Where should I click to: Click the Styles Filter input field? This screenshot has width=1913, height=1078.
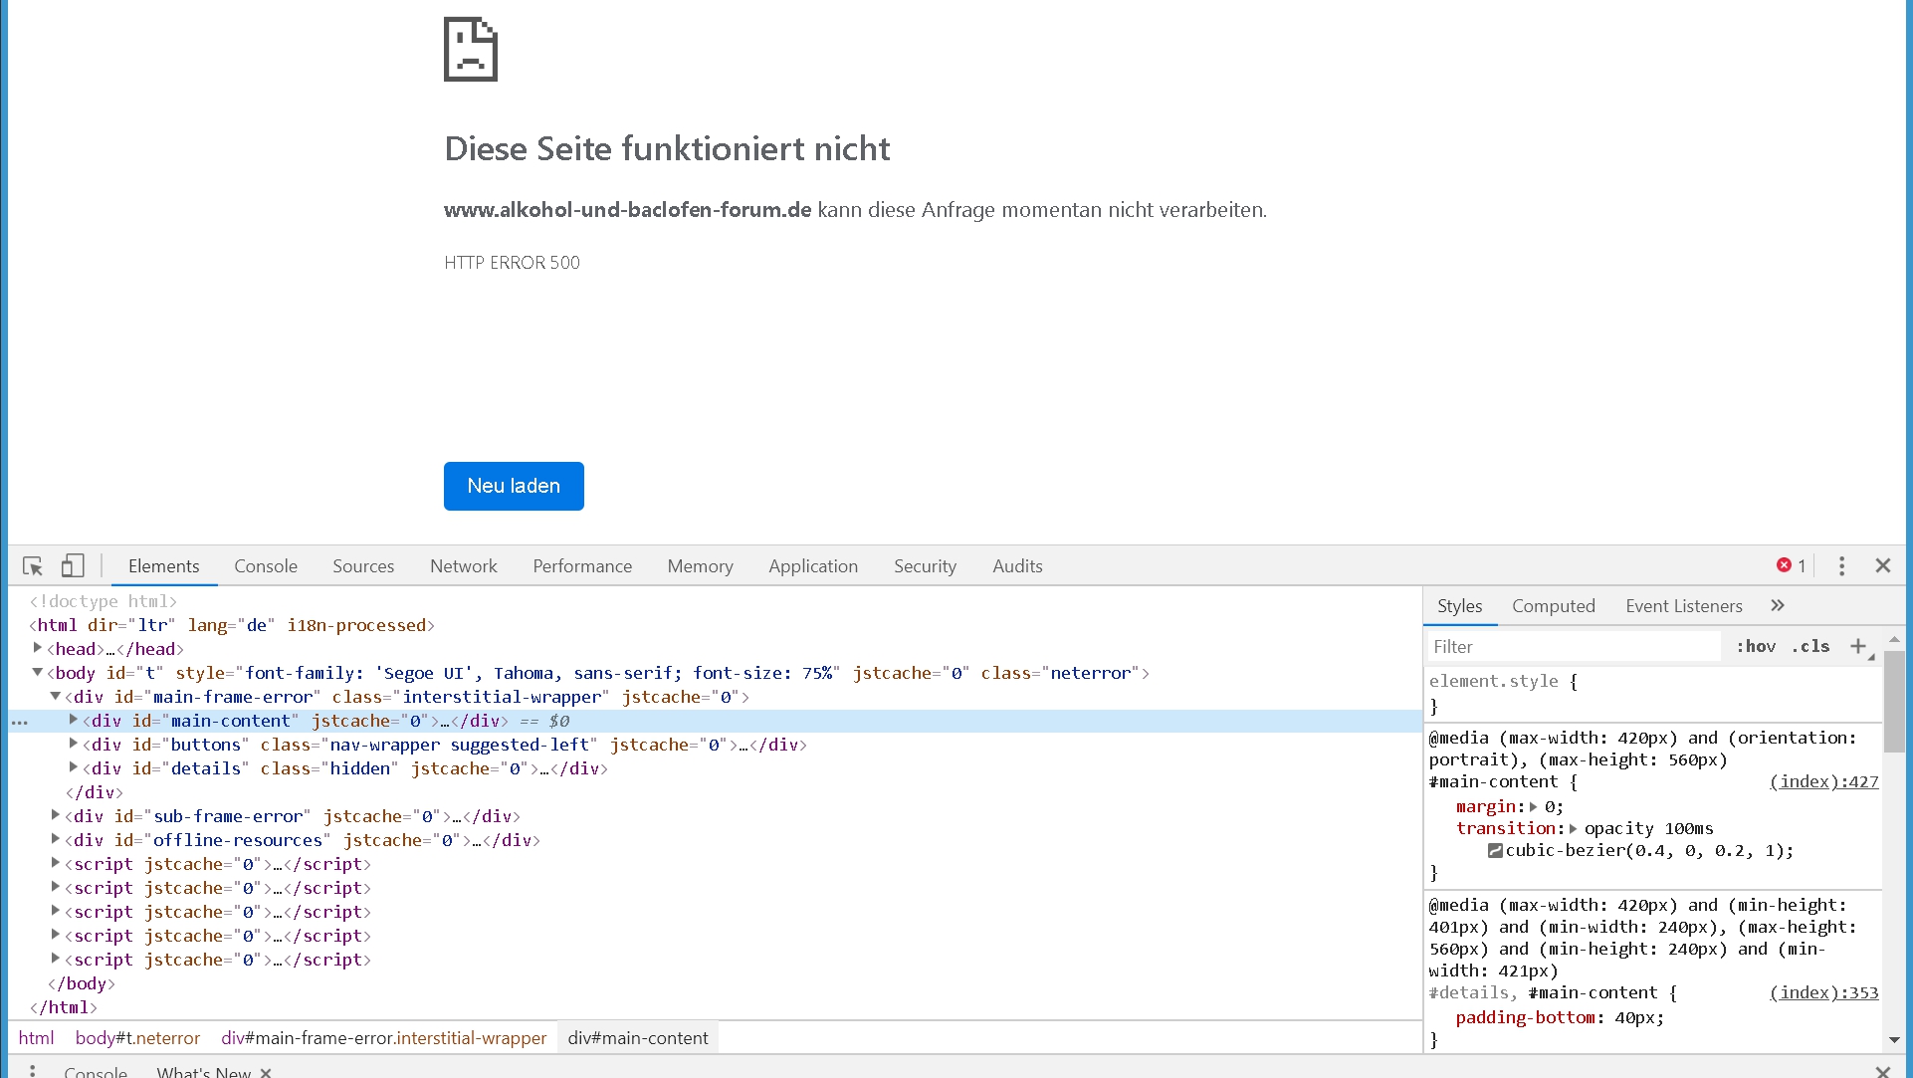point(1575,646)
